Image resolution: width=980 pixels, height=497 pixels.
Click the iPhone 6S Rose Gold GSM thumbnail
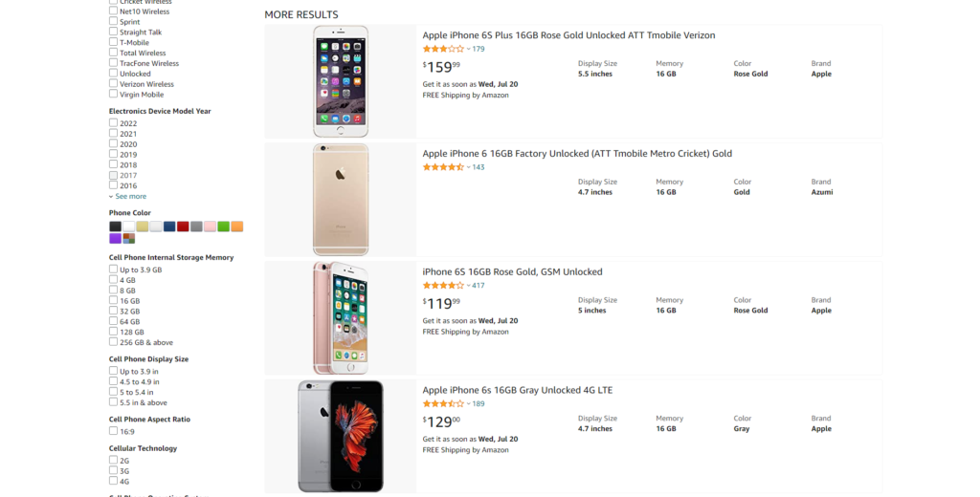pos(340,317)
